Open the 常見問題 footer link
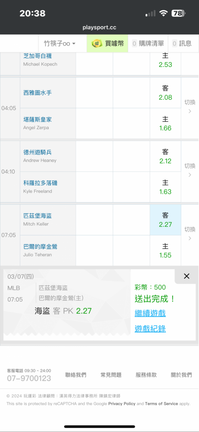This screenshot has height=432, width=199. click(111, 375)
